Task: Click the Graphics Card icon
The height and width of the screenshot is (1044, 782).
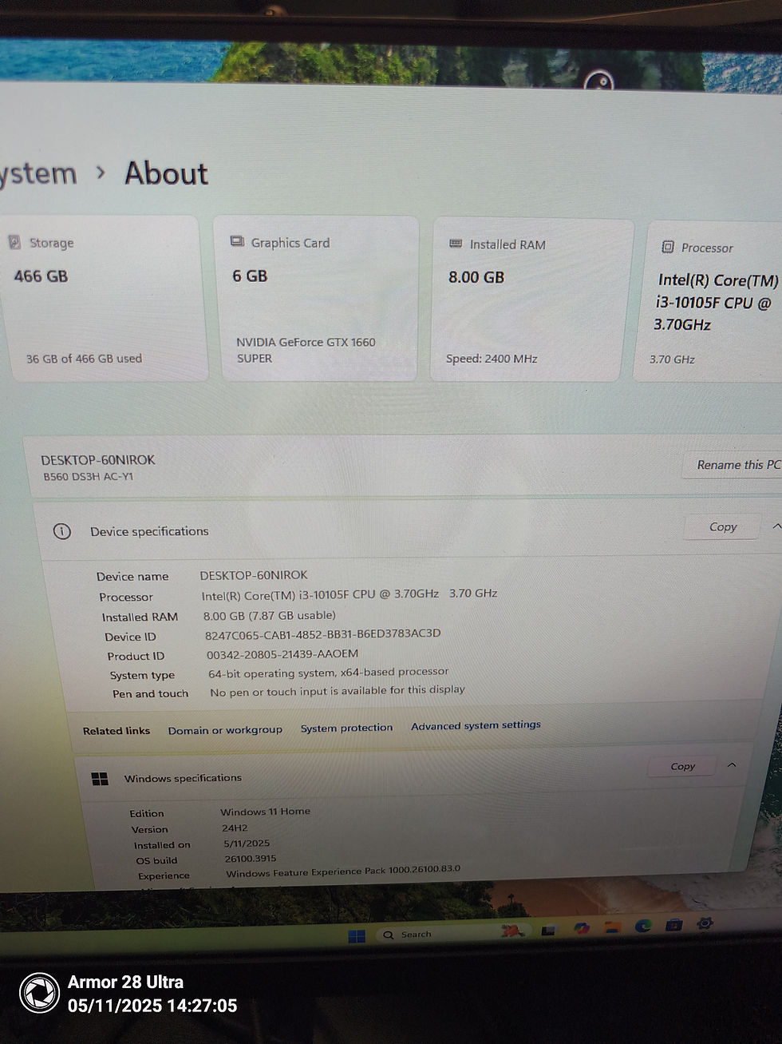Action: point(237,241)
